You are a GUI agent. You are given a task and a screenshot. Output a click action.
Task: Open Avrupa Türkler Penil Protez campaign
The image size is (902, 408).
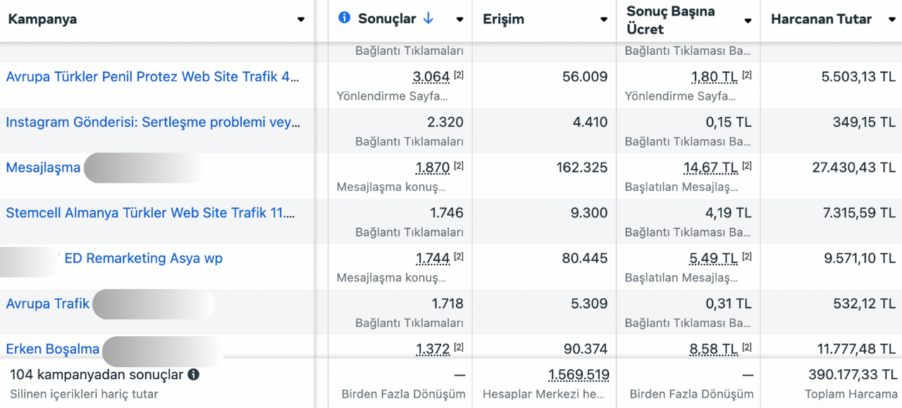point(152,77)
